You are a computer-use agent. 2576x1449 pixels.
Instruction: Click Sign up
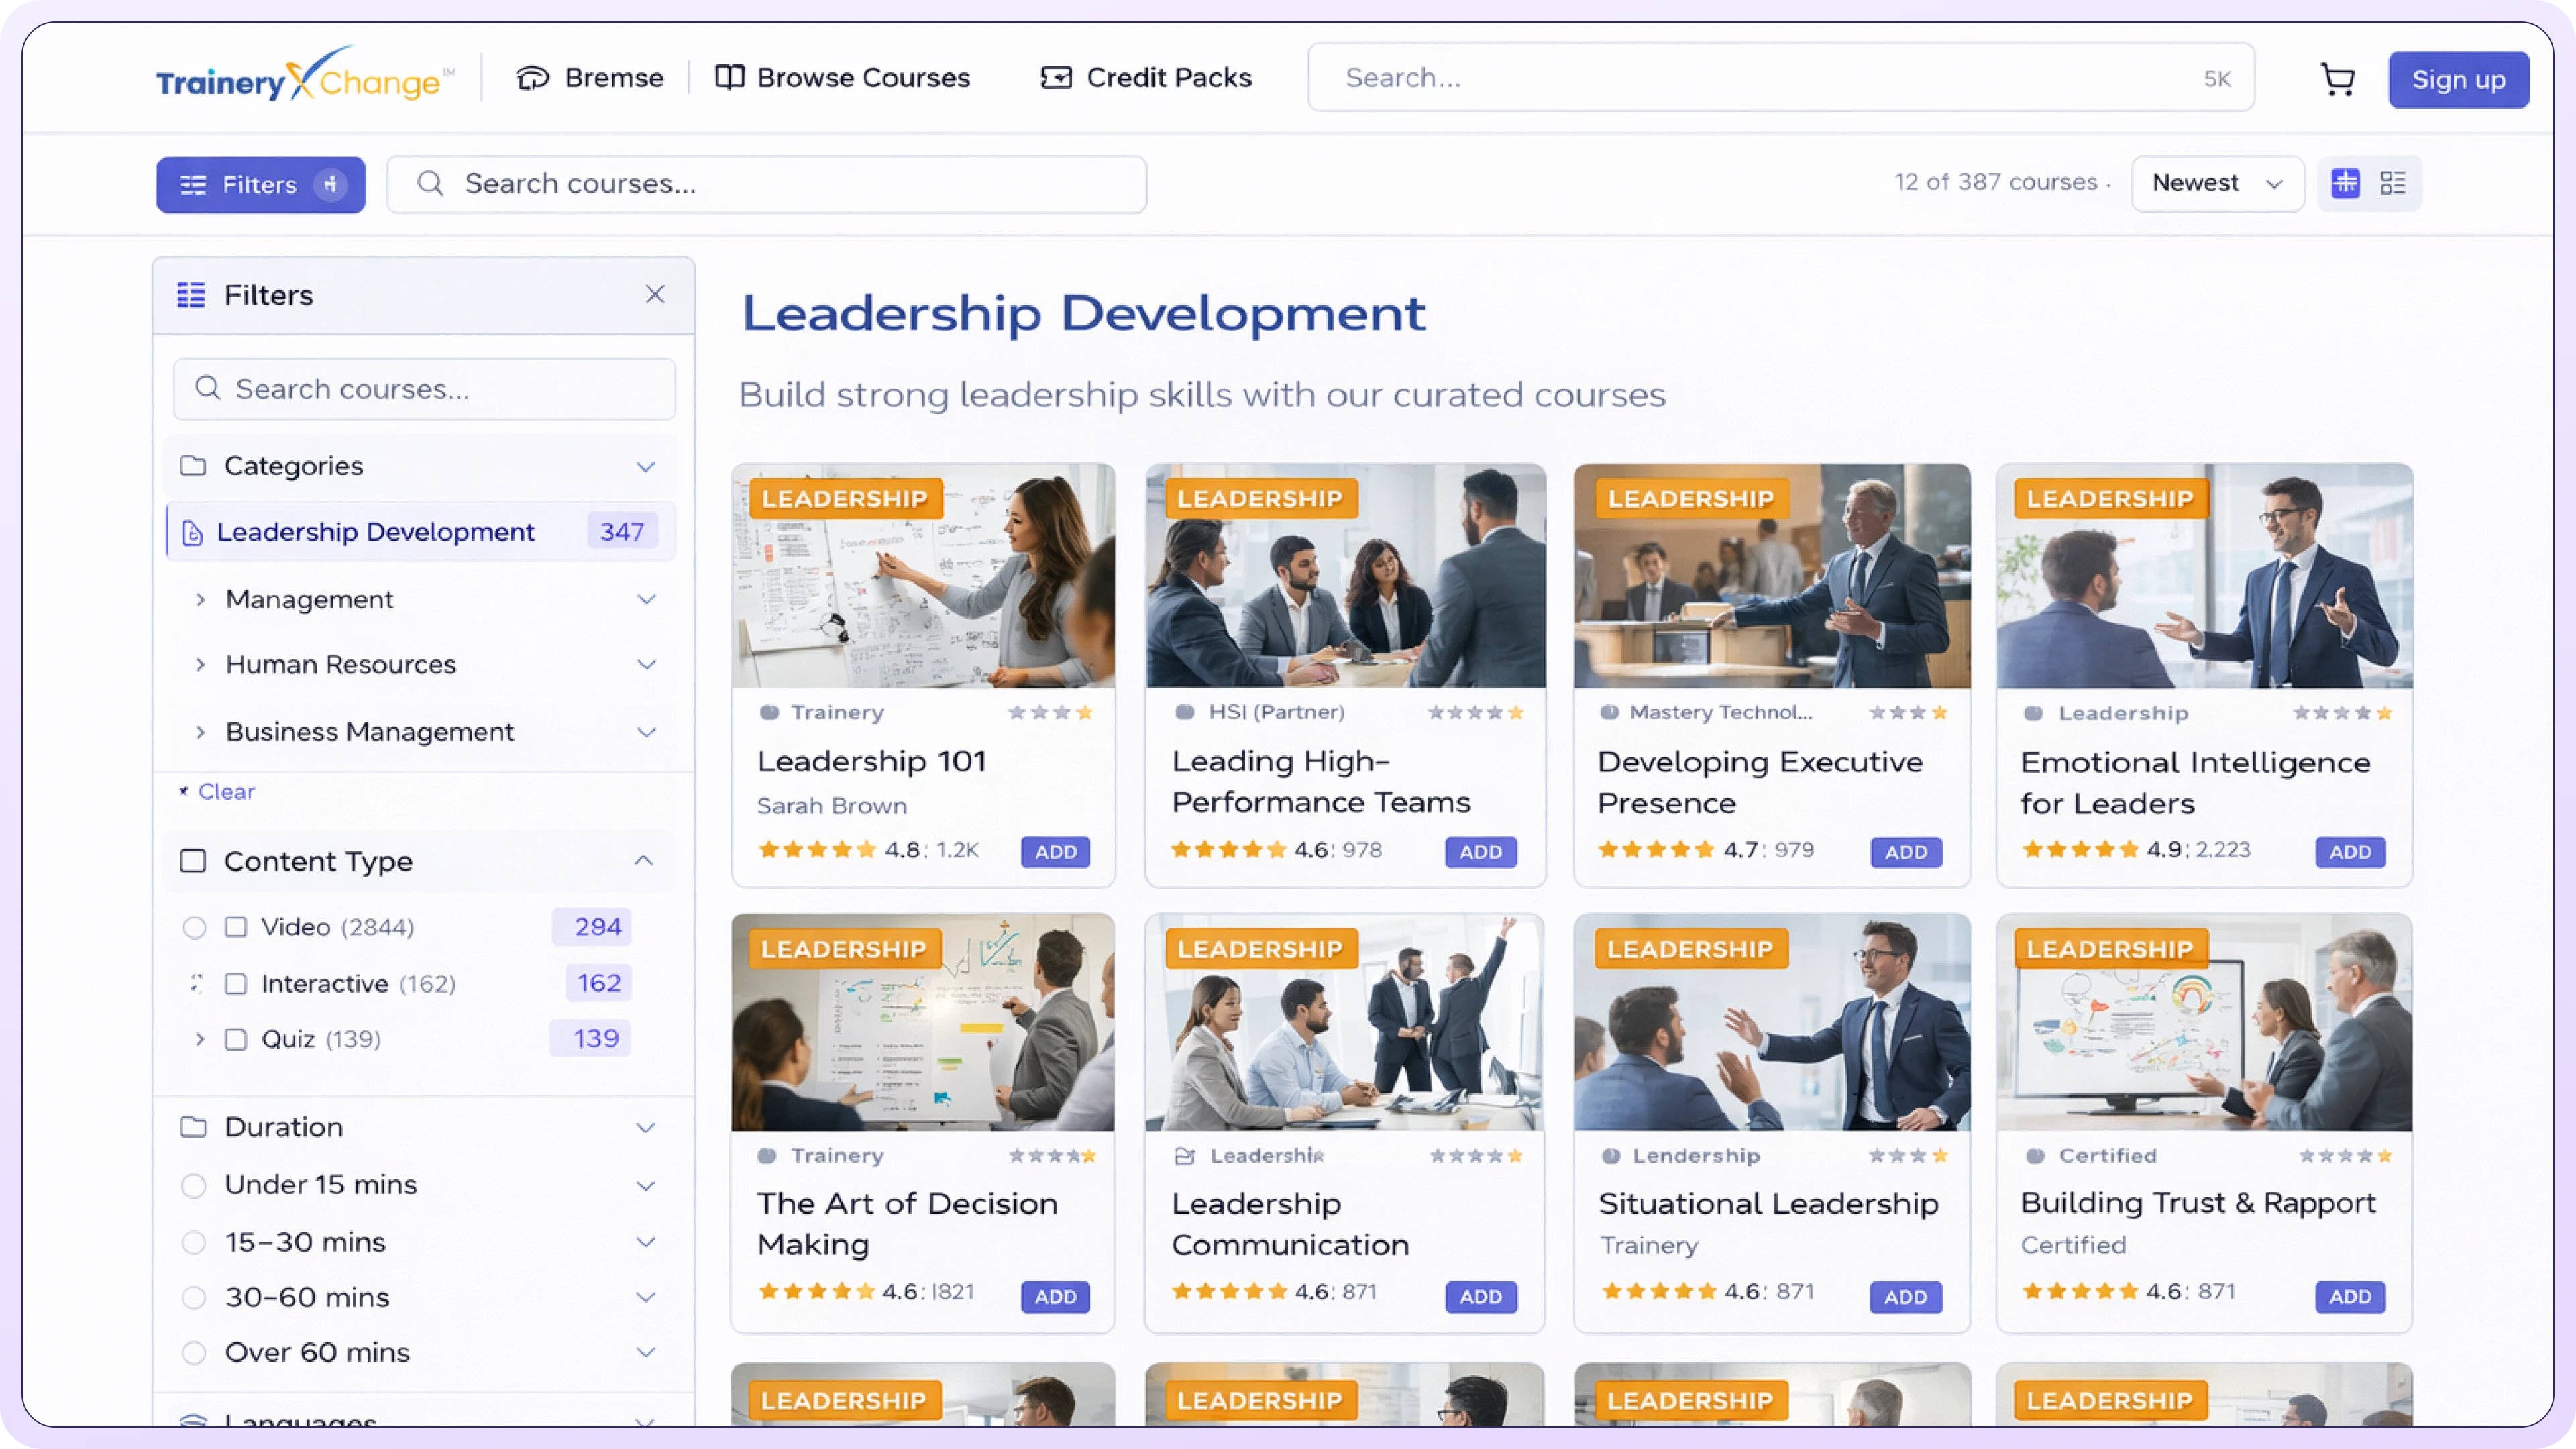[2459, 79]
